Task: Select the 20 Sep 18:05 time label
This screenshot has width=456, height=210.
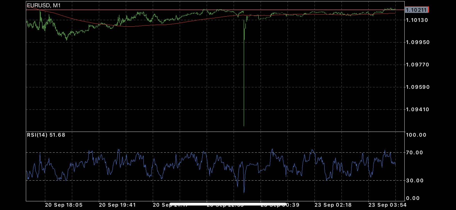Action: click(x=64, y=205)
